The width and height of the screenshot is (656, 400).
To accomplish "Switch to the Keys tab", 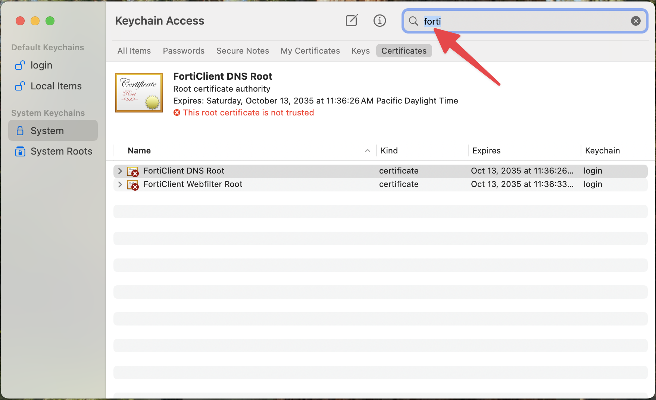I will point(360,51).
